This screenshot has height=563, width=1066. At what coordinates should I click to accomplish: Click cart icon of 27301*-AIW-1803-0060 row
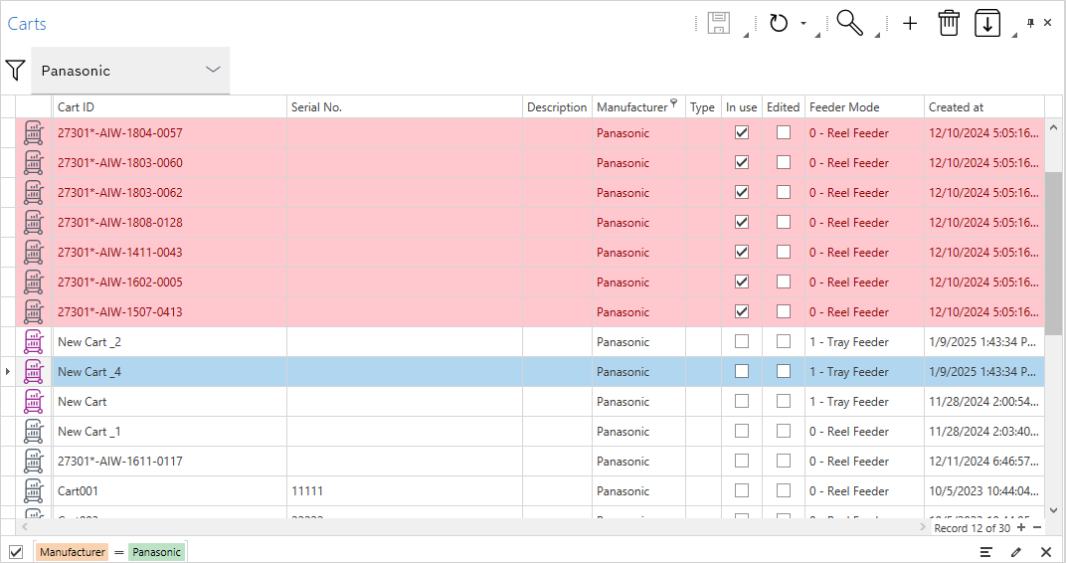click(34, 162)
